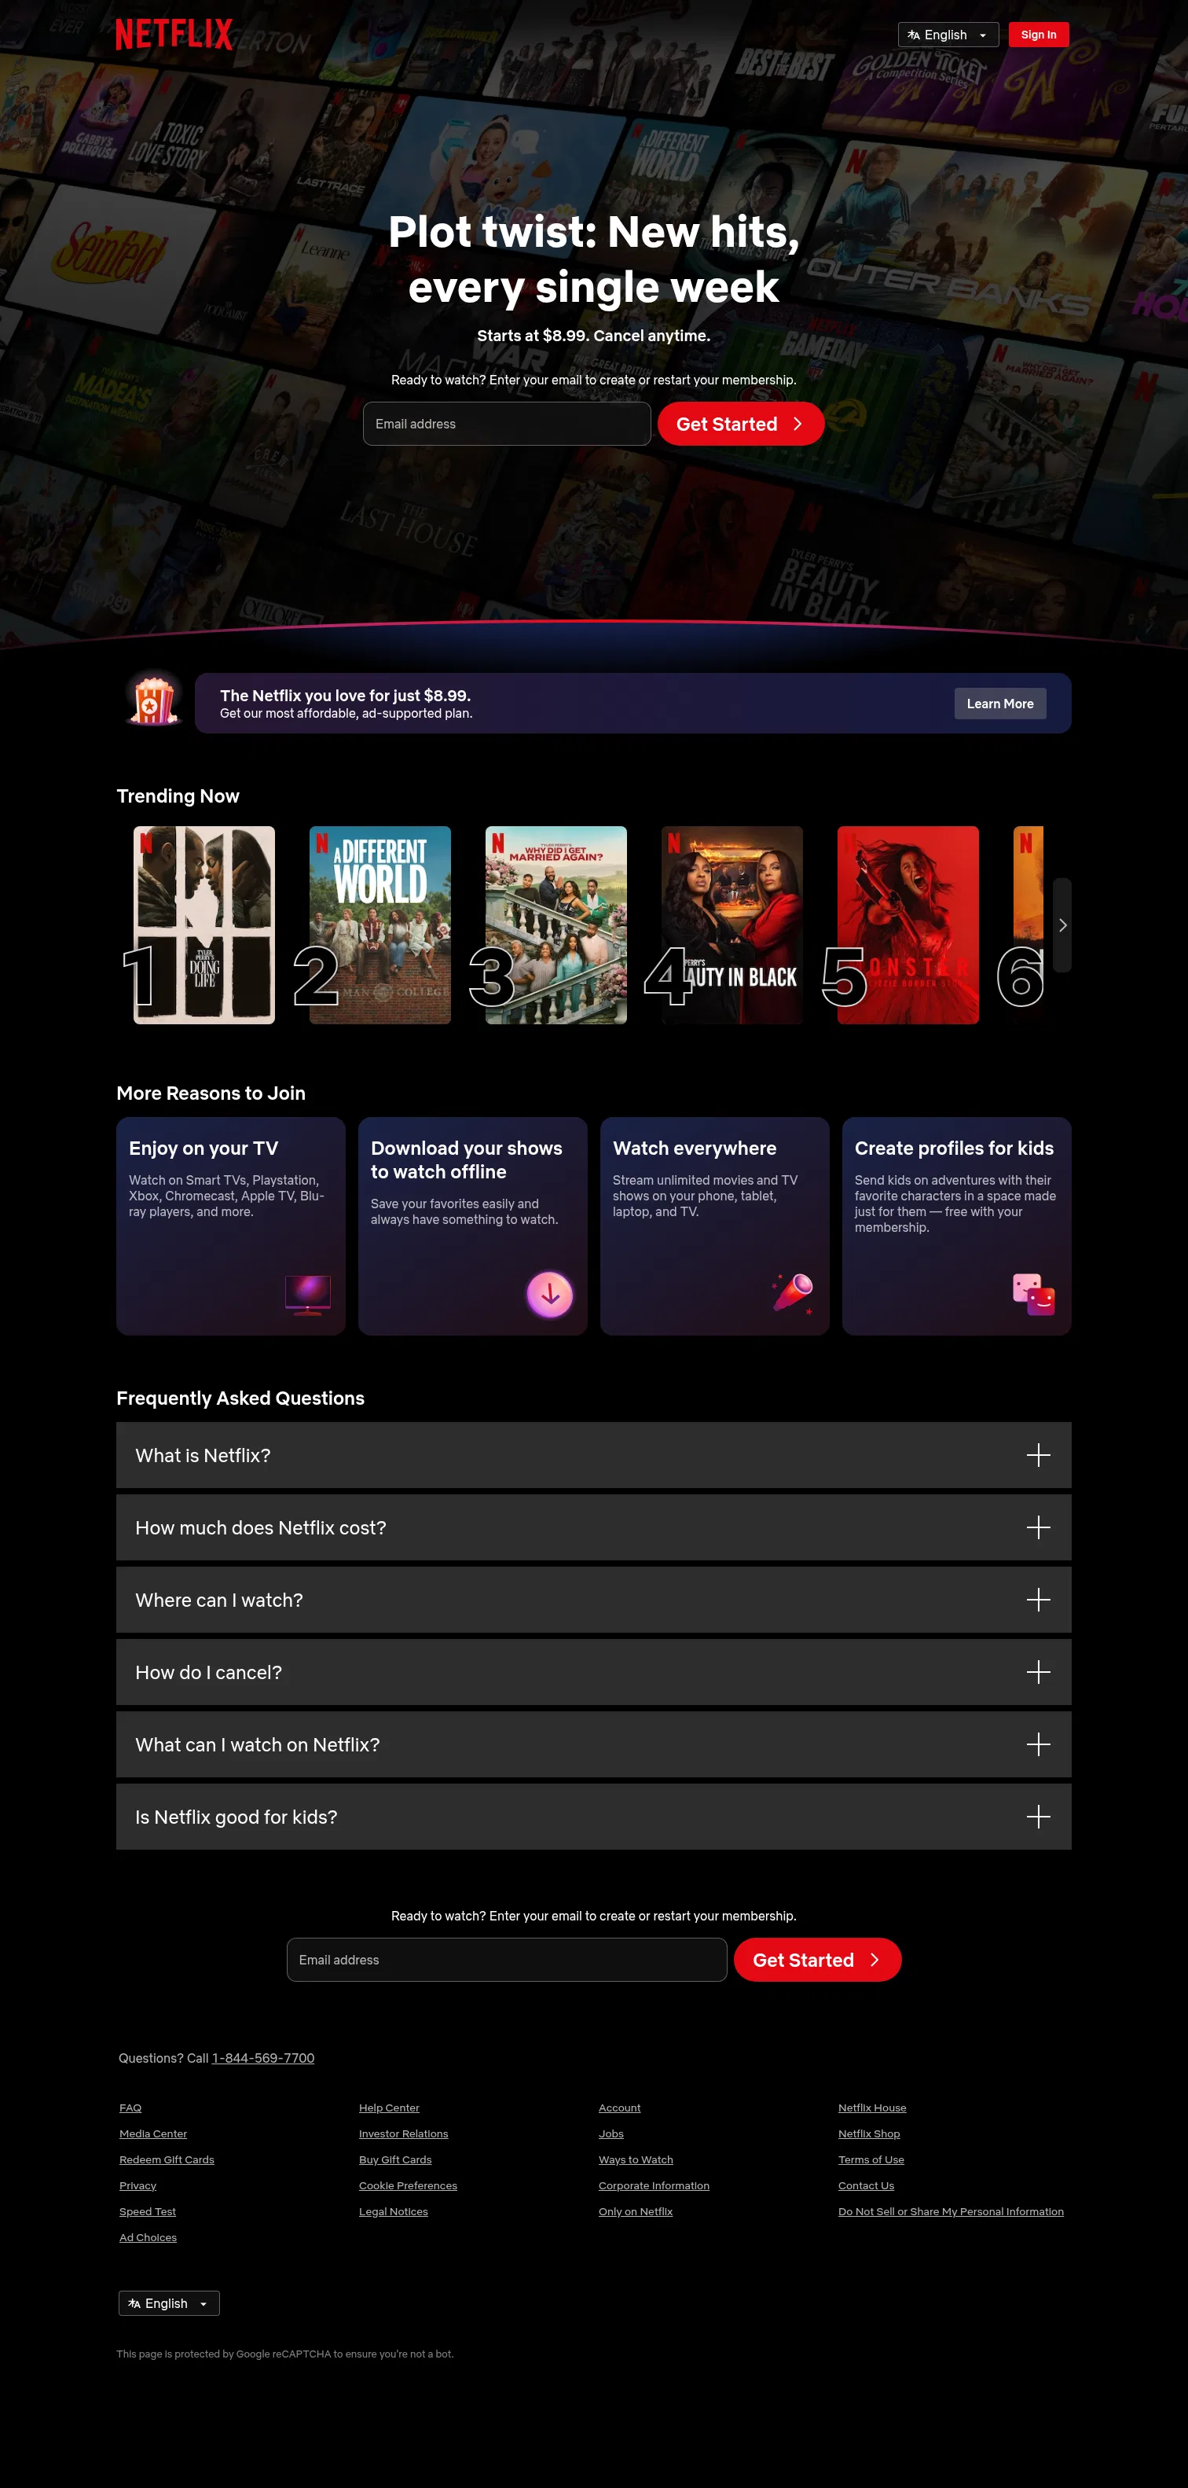Open the Account footer link
1188x2488 pixels.
(620, 2108)
